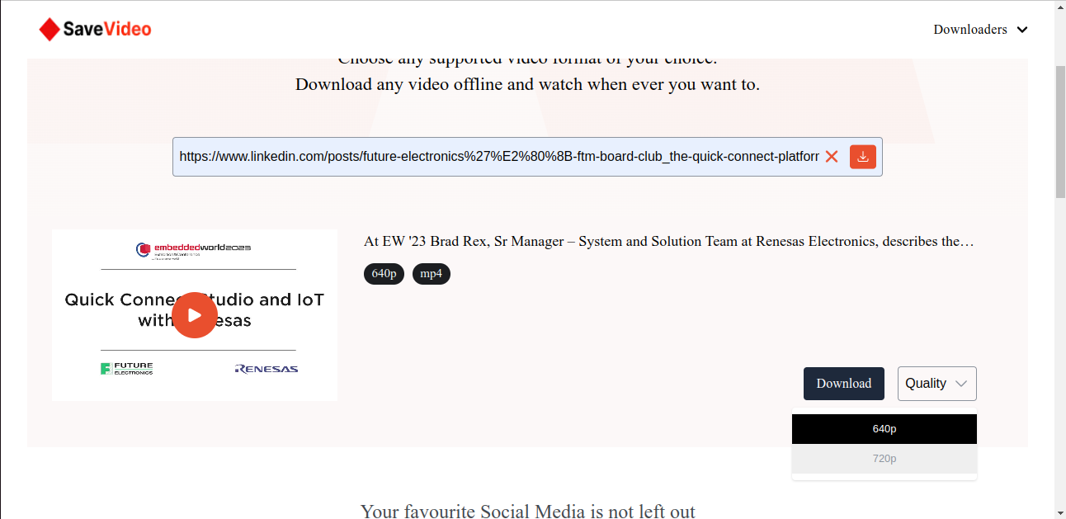Viewport: 1066px width, 519px height.
Task: Click the video title starting 'At EW '23 Brad Rex'
Action: click(x=669, y=242)
